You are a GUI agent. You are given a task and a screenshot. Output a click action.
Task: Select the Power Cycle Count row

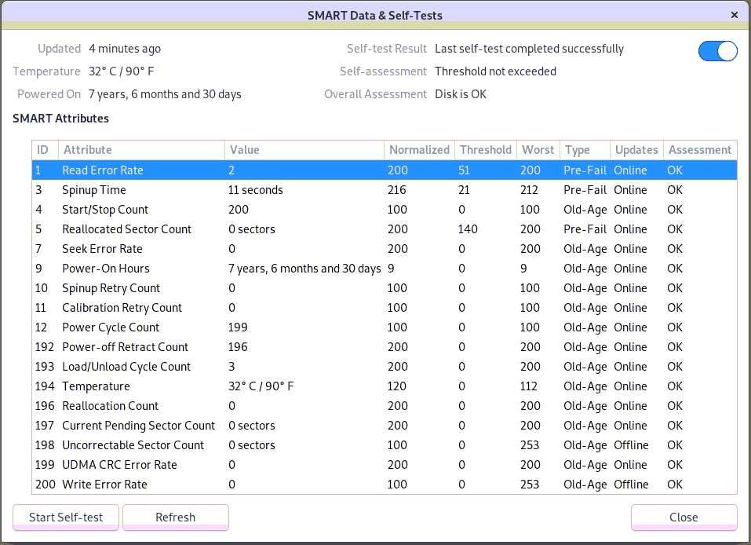coord(384,327)
